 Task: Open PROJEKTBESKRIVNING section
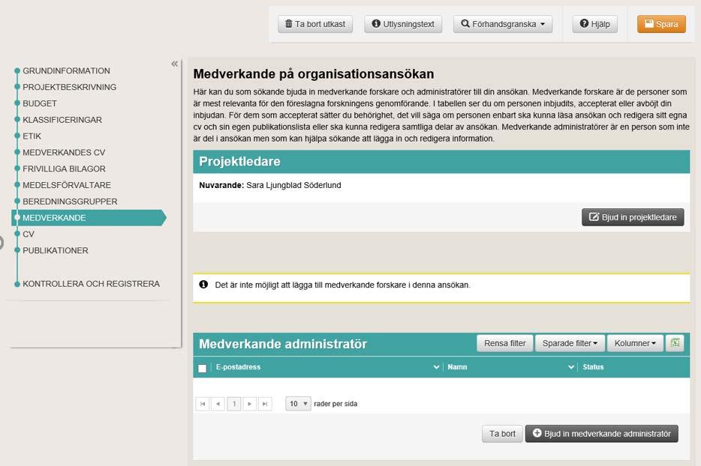pyautogui.click(x=69, y=87)
